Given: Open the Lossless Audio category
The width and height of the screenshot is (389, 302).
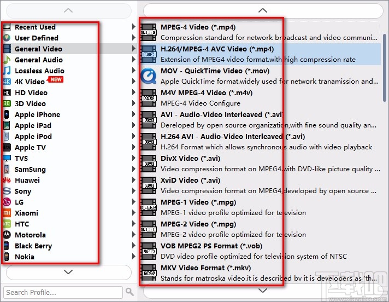Looking at the screenshot, I should [69, 71].
